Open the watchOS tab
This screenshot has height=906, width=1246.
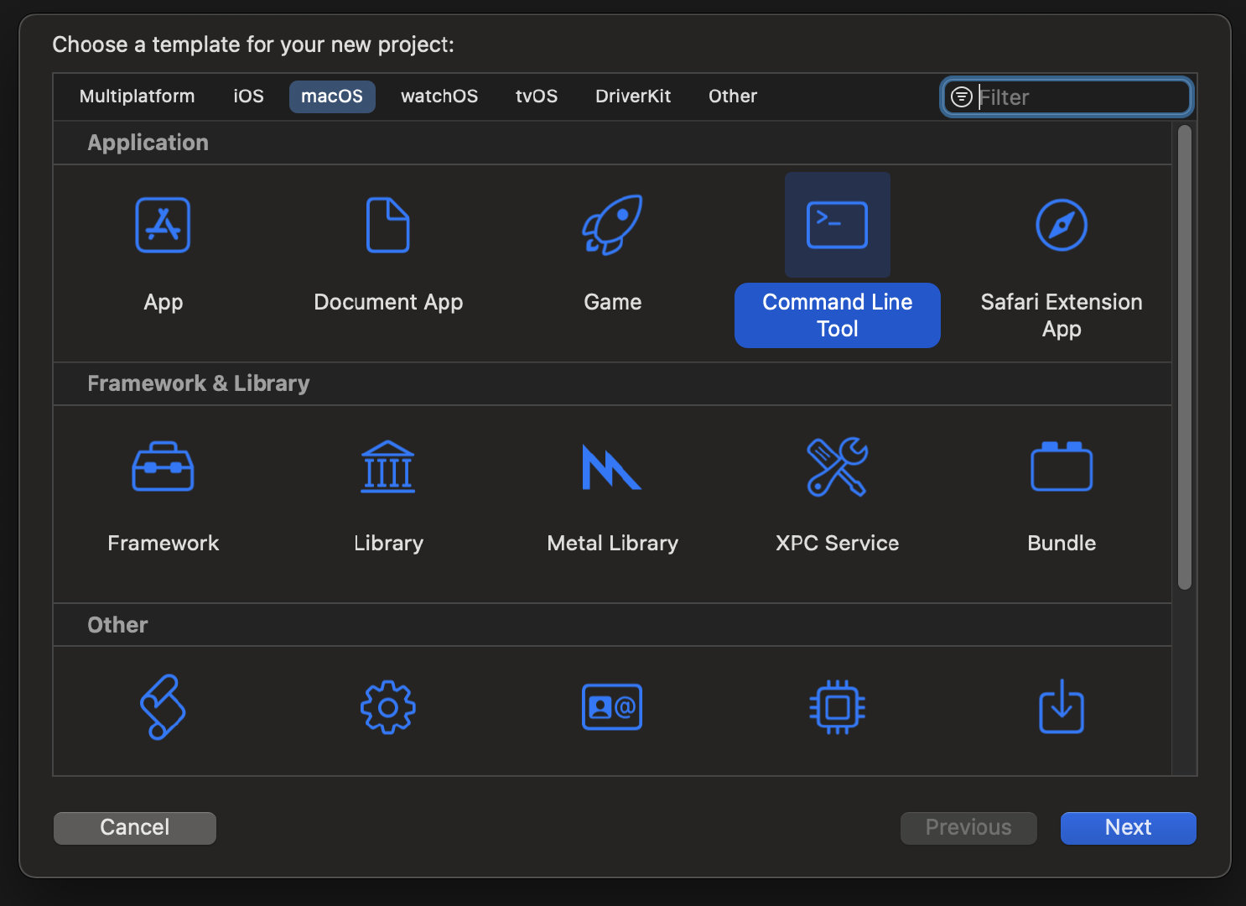[439, 96]
